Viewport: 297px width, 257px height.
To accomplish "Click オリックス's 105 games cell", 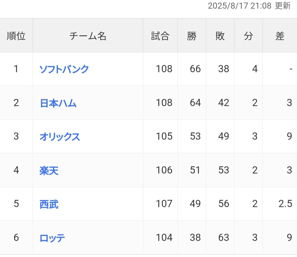I will [x=164, y=136].
